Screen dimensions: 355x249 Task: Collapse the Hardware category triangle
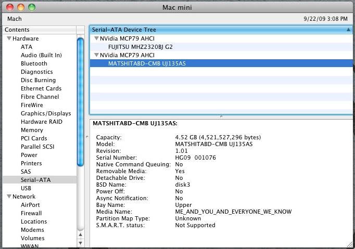click(9, 38)
